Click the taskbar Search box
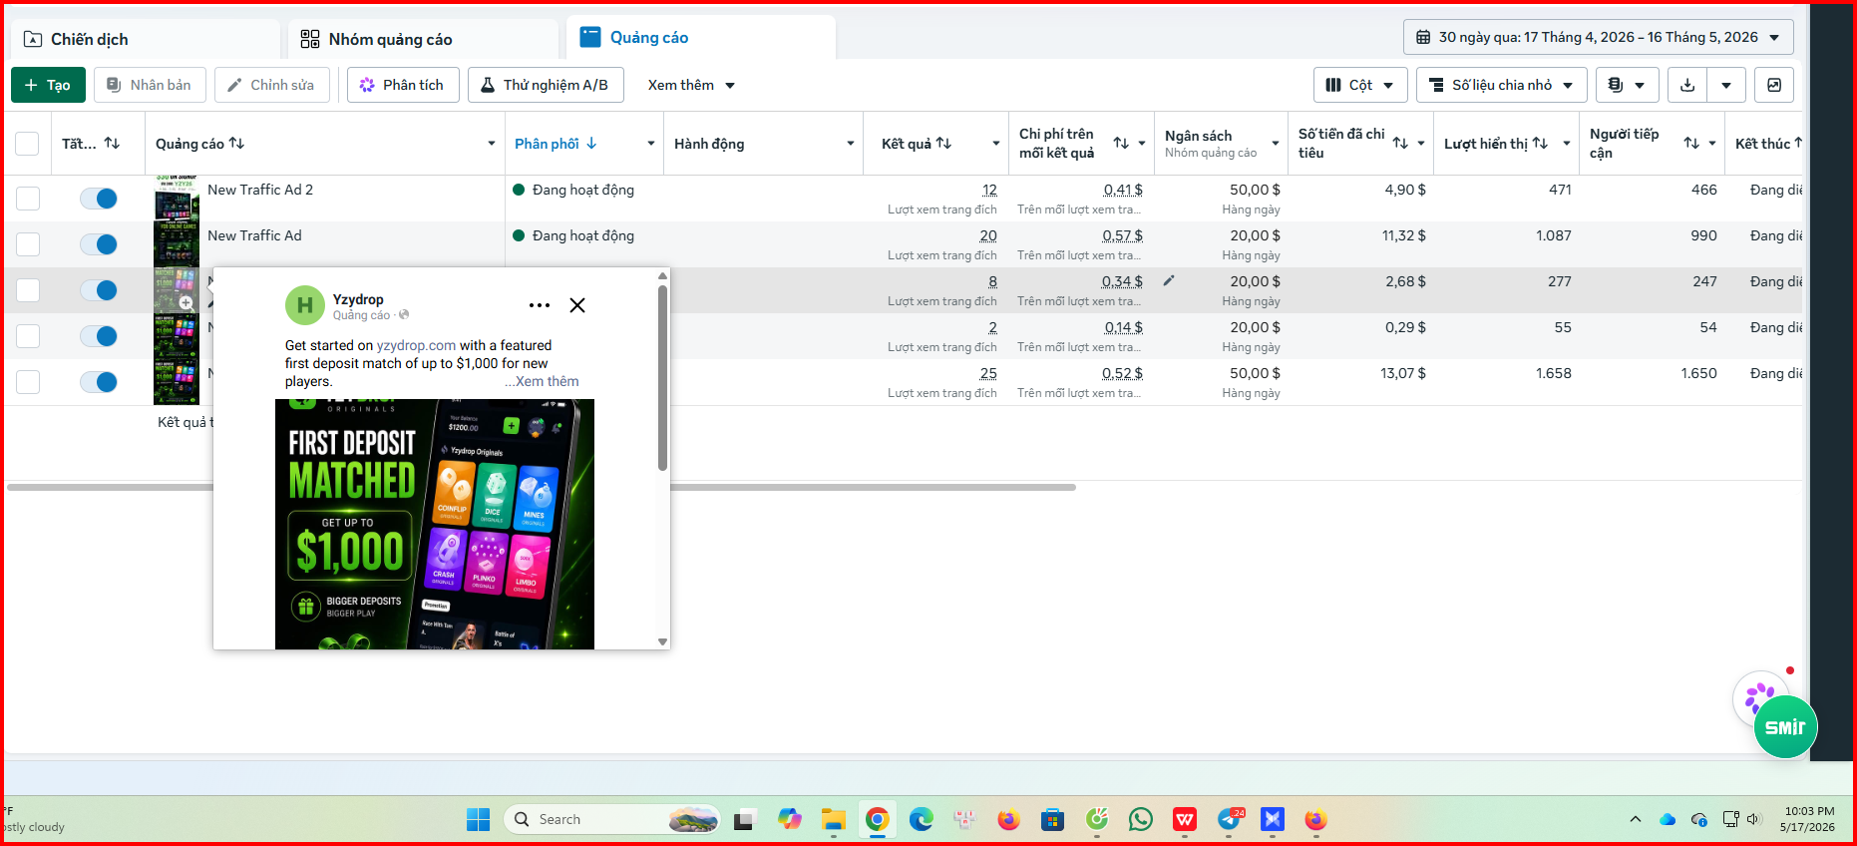Screen dimensions: 1857x846 pos(611,819)
